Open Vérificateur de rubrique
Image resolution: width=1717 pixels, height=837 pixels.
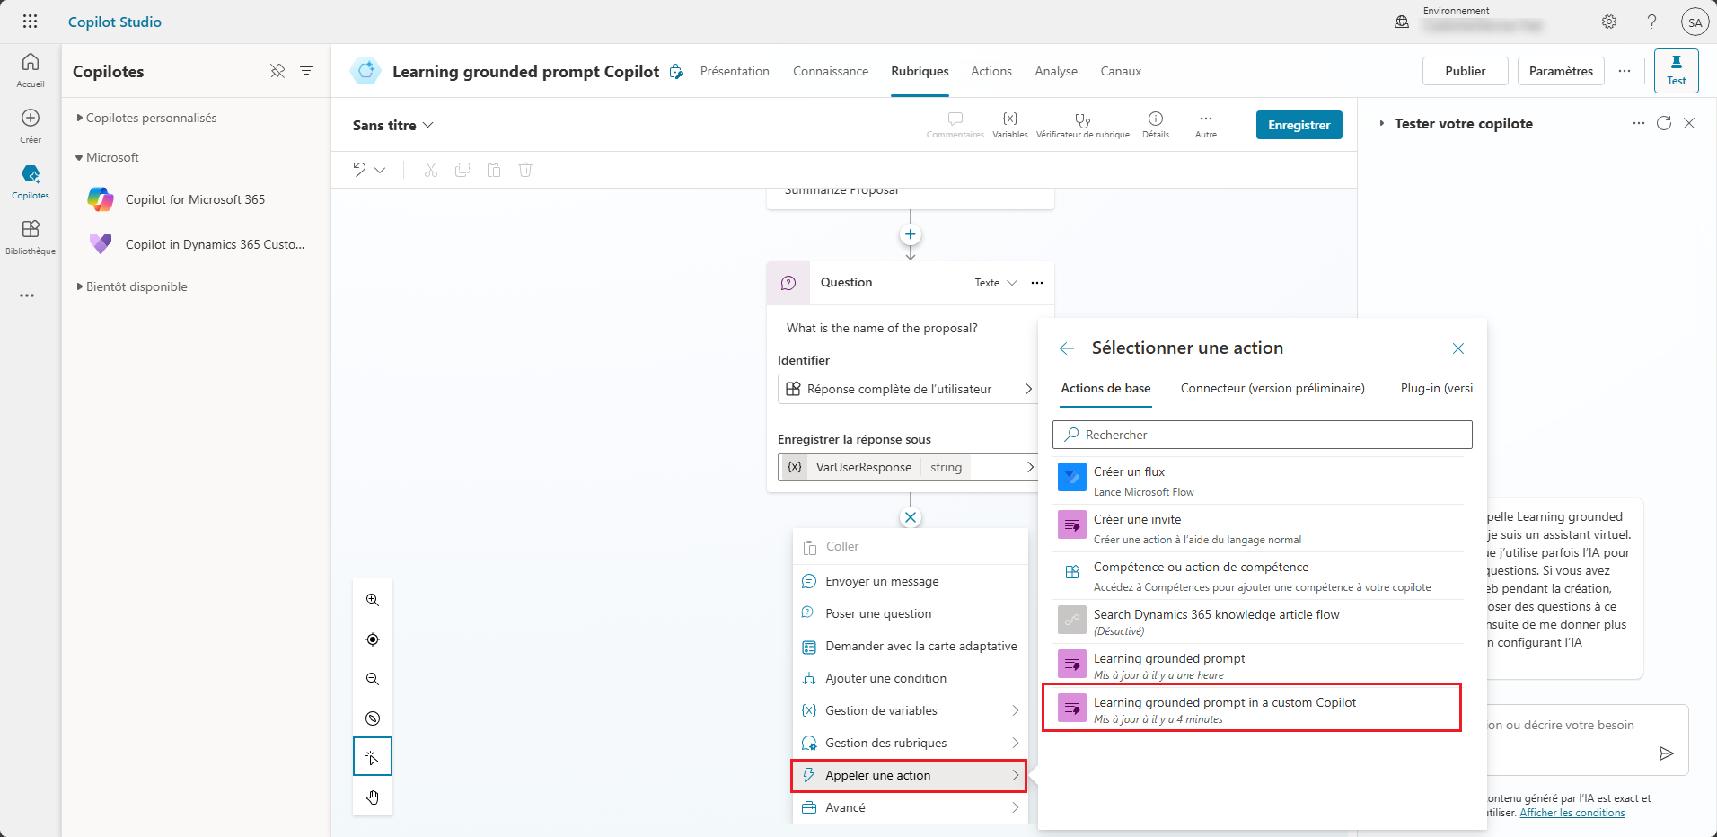point(1083,125)
